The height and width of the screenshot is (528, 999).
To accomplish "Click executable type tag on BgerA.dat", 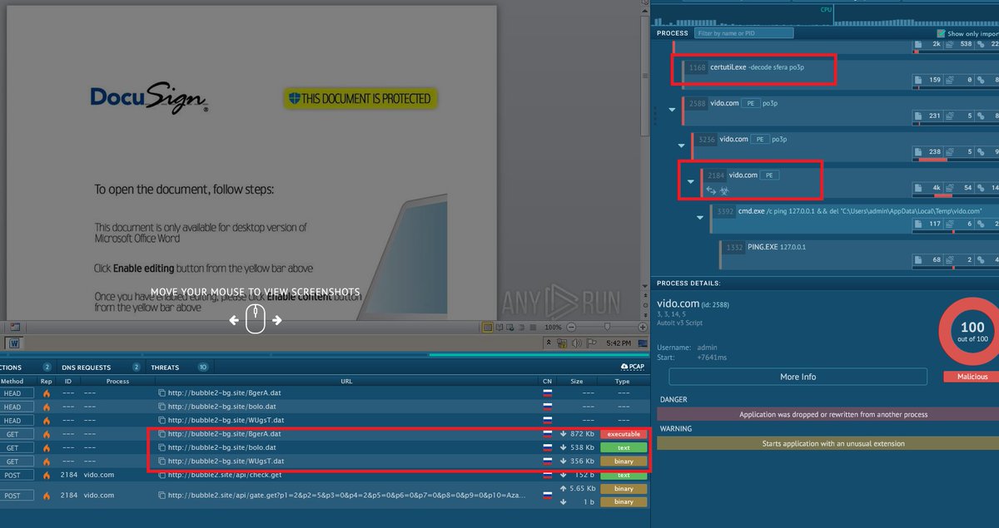I will (x=624, y=434).
